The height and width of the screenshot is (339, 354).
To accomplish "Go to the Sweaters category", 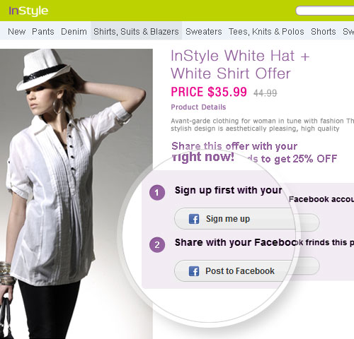I will [x=204, y=32].
